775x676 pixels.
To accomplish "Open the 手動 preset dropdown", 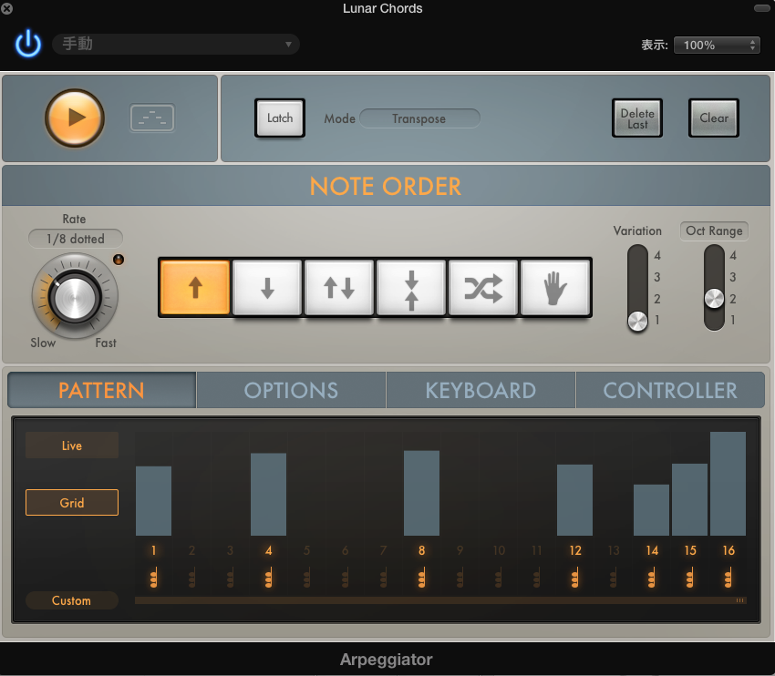I will tap(175, 44).
